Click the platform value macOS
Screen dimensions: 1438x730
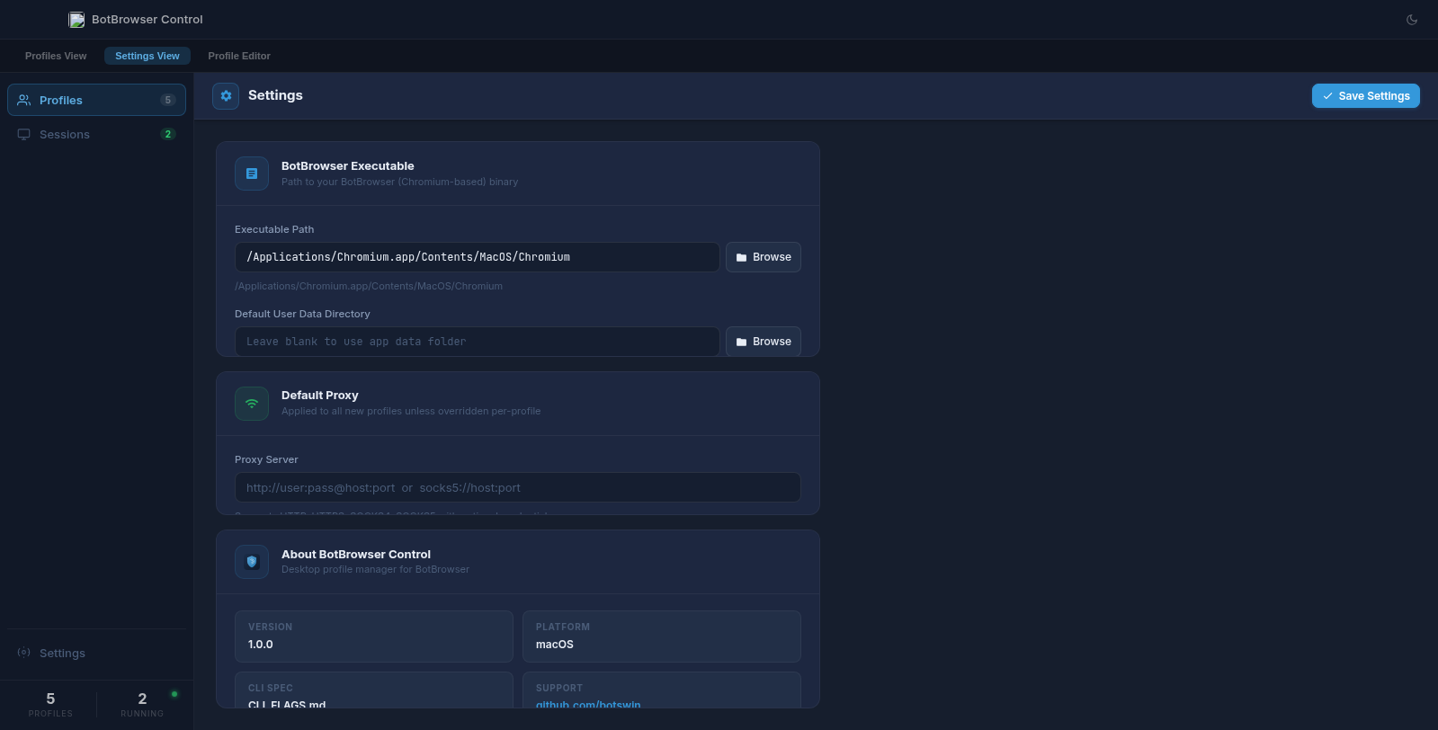pyautogui.click(x=555, y=645)
